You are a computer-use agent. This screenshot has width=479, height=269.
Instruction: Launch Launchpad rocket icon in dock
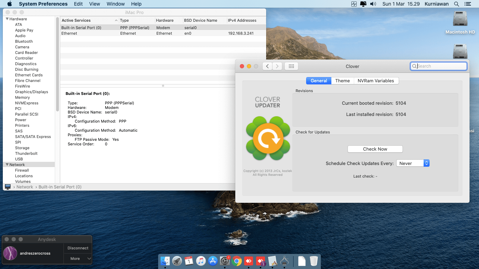[x=177, y=261]
